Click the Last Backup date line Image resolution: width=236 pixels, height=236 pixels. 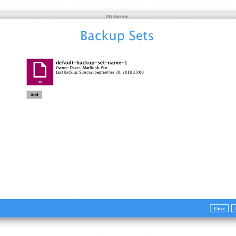click(x=100, y=72)
